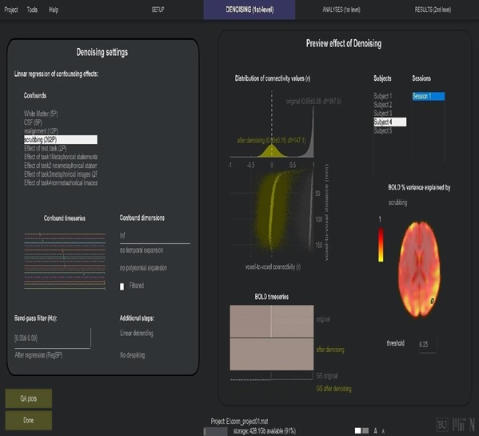Screen dimensions: 479x436
Task: Click the small font size A icon
Action: pyautogui.click(x=383, y=431)
